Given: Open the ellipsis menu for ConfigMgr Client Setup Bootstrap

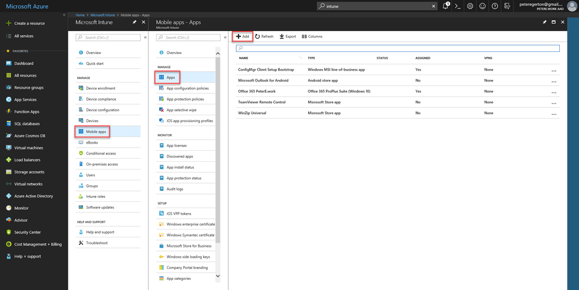Looking at the screenshot, I should (554, 70).
